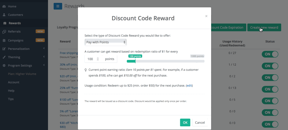This screenshot has height=130, width=288.
Task: Click the edit link in usage condition
Action: (189, 86)
